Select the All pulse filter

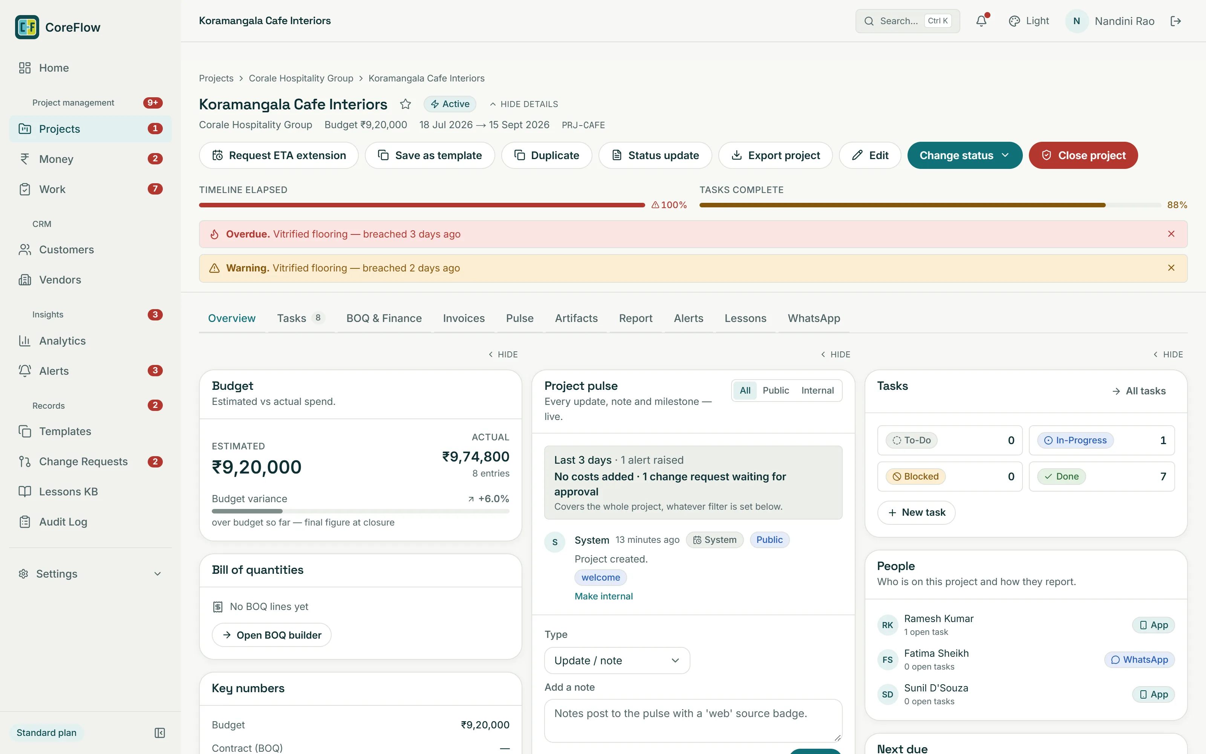click(745, 391)
